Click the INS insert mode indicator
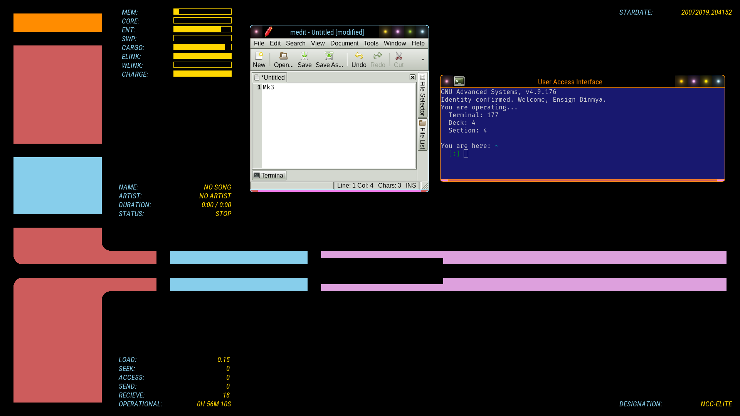This screenshot has height=416, width=740. 411,185
